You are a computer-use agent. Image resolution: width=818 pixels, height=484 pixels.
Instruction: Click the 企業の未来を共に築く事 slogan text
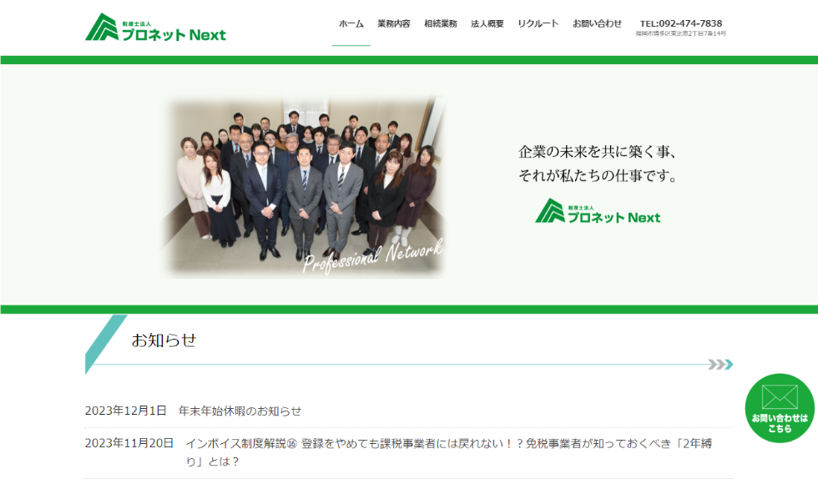click(x=598, y=153)
